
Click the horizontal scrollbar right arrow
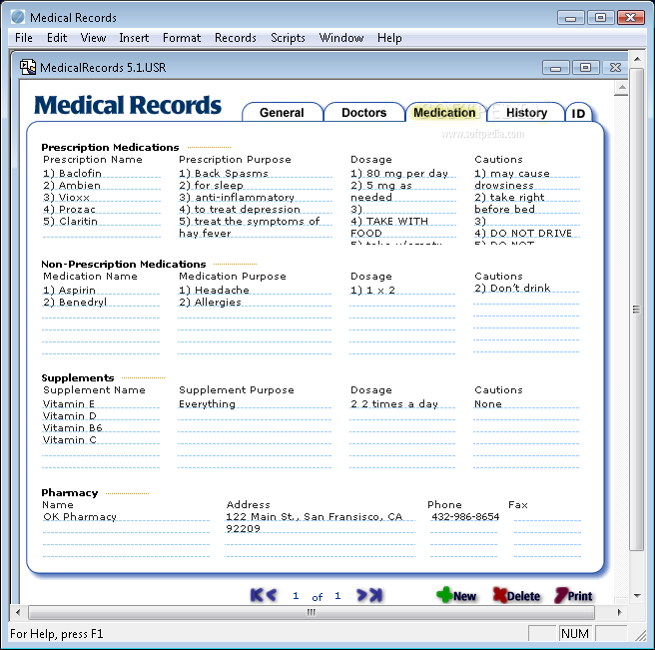[x=619, y=612]
